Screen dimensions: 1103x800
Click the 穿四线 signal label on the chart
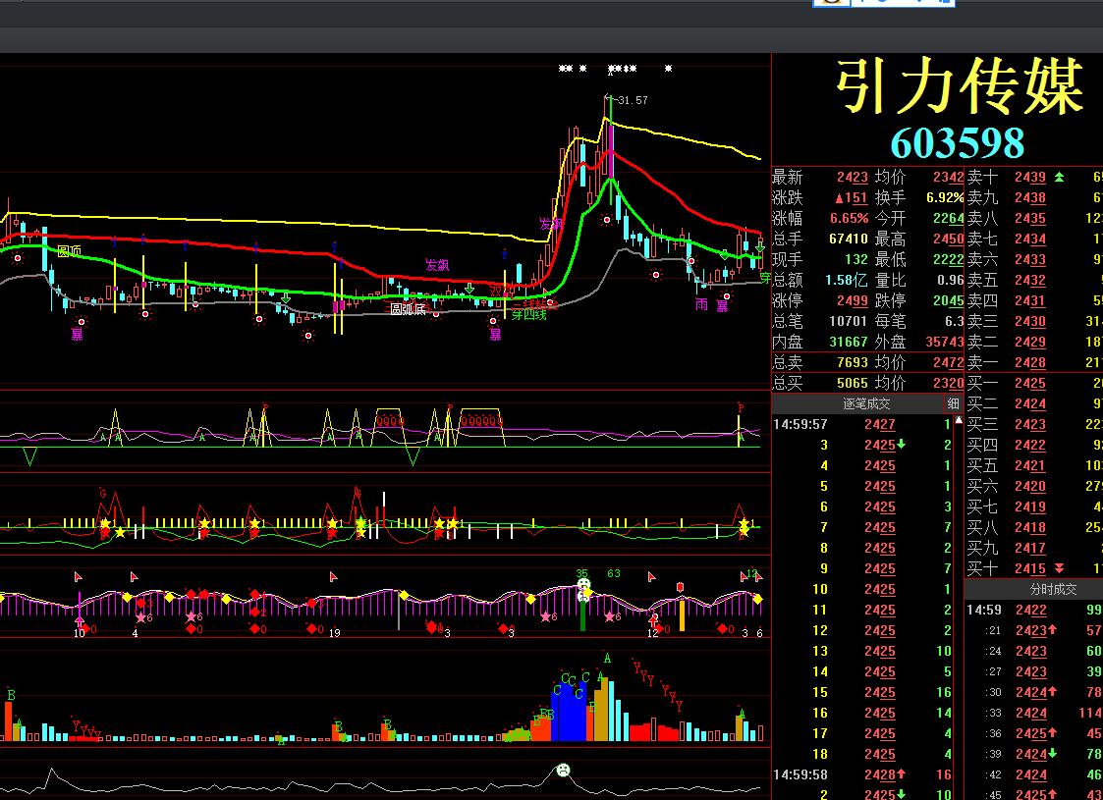coord(528,315)
